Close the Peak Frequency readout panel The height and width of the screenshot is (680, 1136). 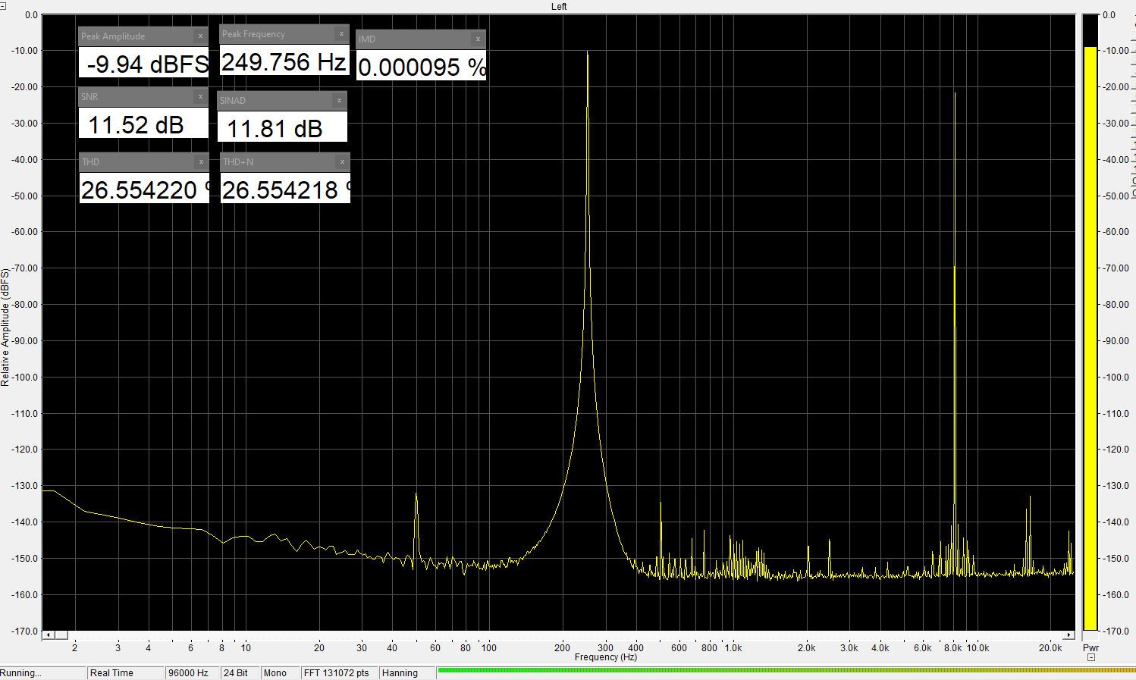pos(341,33)
